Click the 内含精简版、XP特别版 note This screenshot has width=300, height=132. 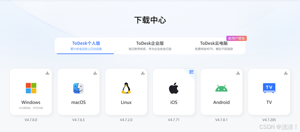pos(31,108)
